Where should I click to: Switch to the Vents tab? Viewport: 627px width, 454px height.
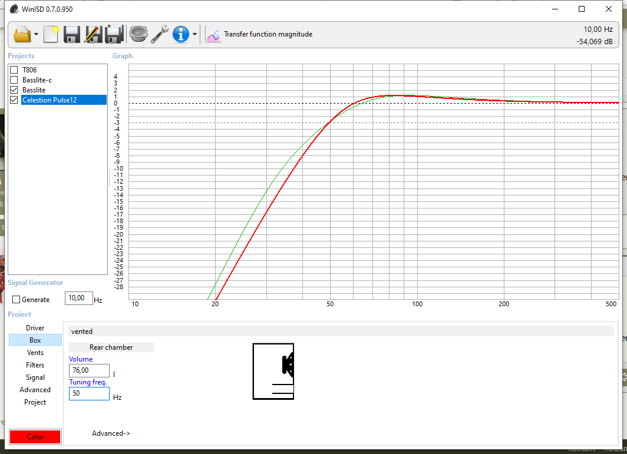point(35,353)
